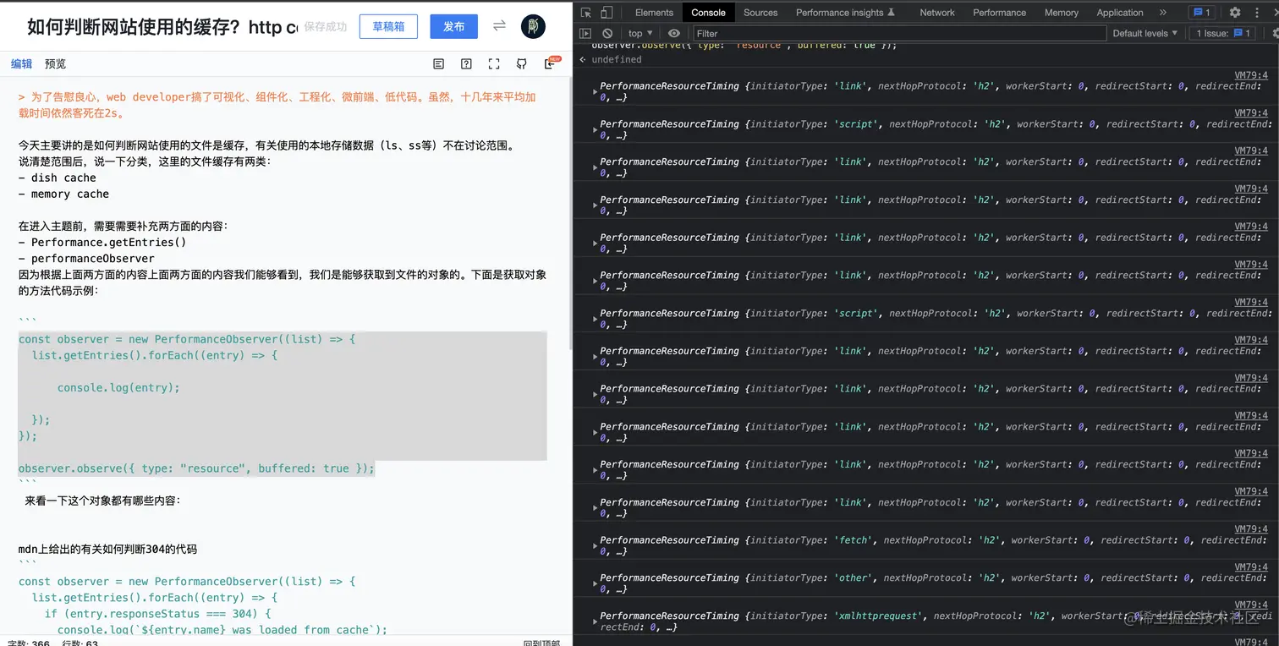Click the 'if (entry.responseStatus === 304) {' line
The height and width of the screenshot is (646, 1279).
pos(158,614)
